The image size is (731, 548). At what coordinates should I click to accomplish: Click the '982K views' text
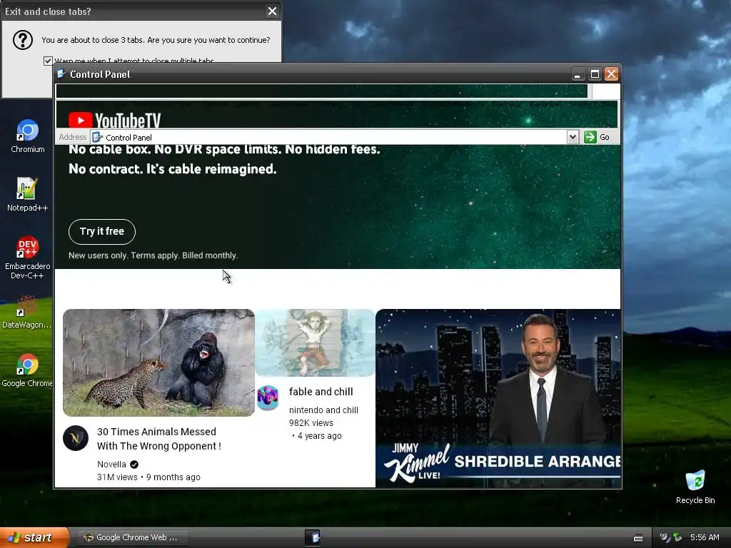click(311, 423)
